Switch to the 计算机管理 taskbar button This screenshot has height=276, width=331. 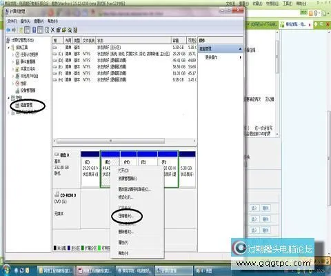[174, 270]
